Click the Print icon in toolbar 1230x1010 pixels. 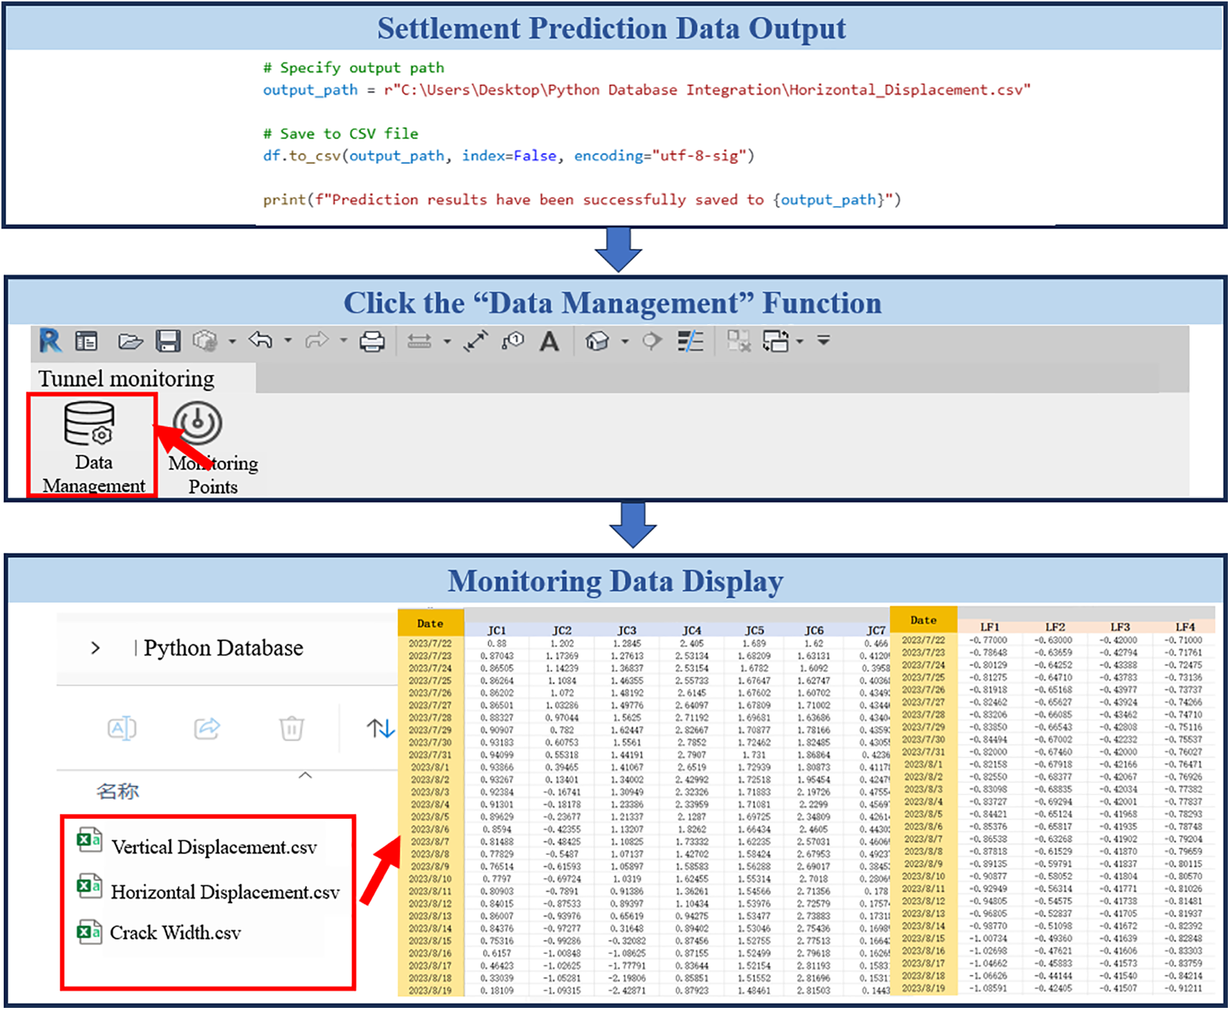pos(371,341)
